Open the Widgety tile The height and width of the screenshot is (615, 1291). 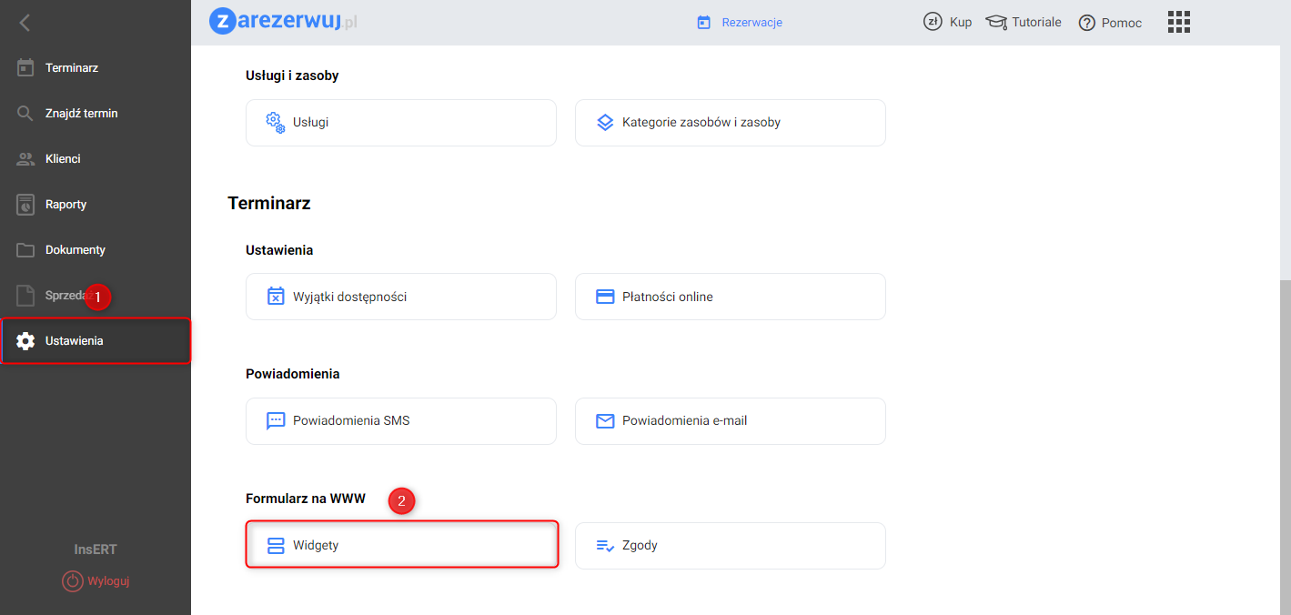pyautogui.click(x=400, y=545)
